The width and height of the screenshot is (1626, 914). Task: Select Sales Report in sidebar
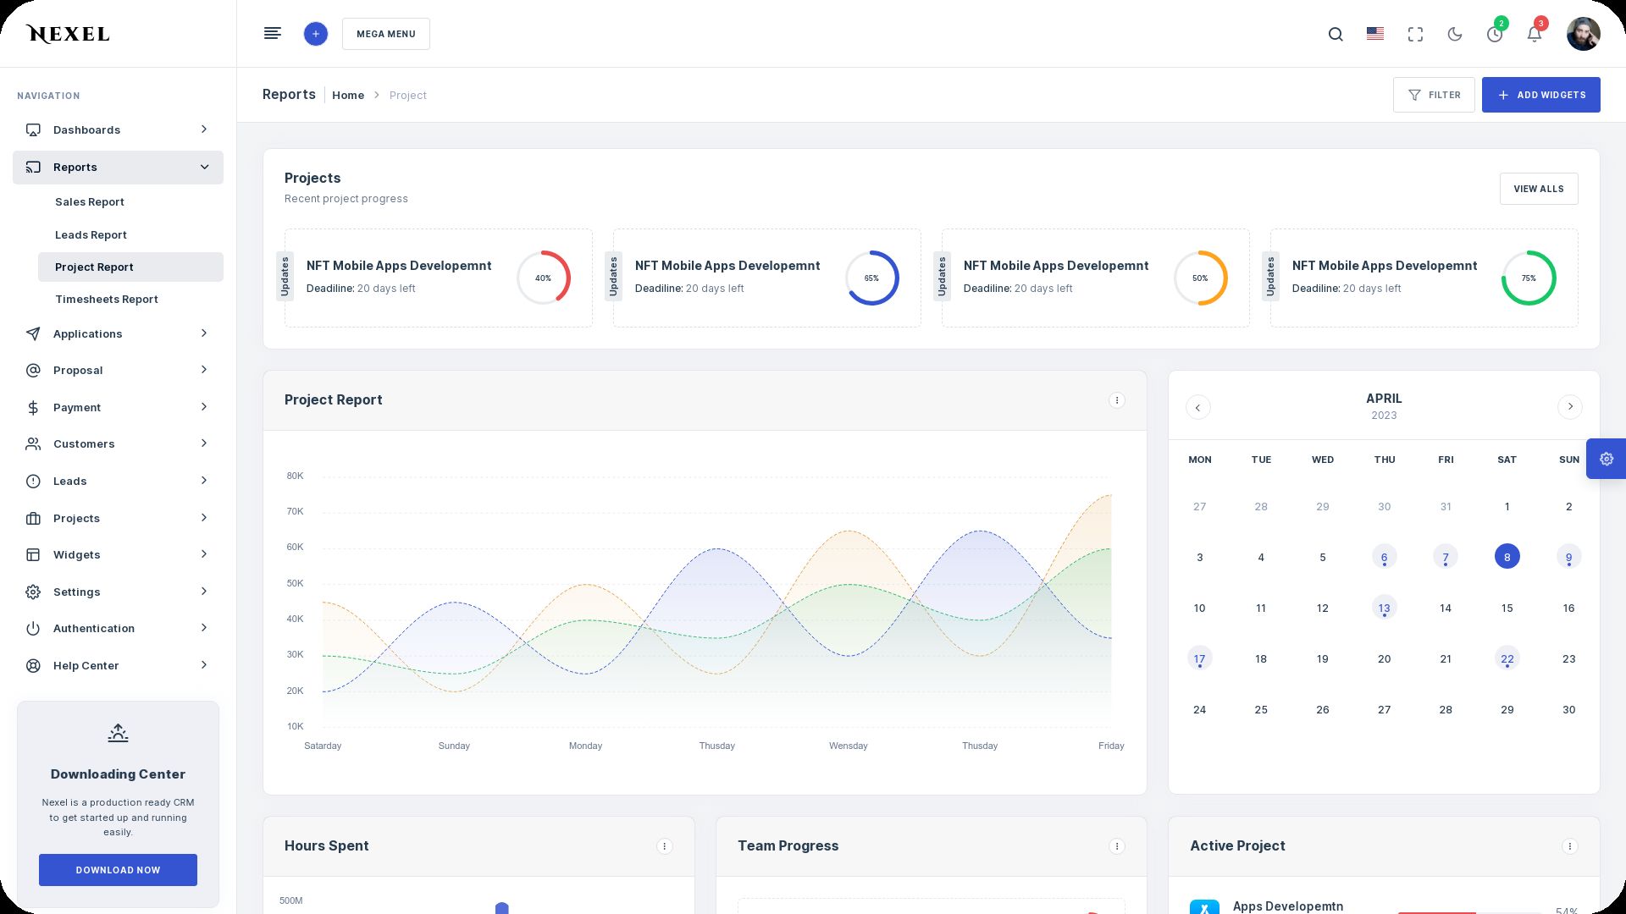click(x=90, y=202)
